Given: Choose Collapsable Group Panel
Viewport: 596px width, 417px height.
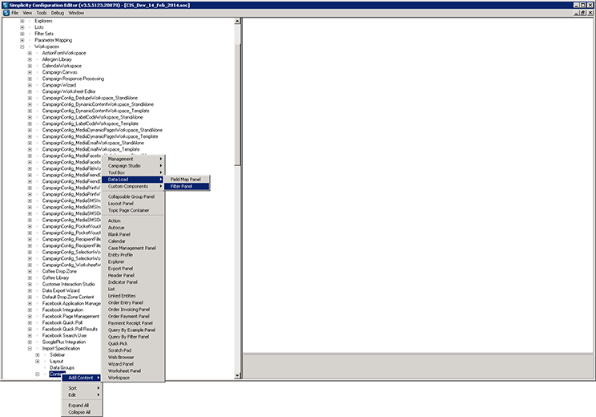Looking at the screenshot, I should point(133,196).
